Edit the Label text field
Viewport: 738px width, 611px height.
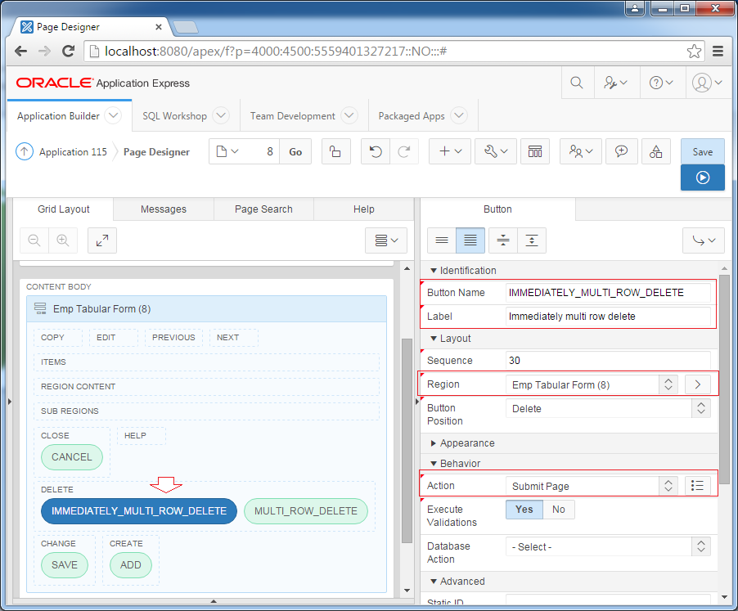point(608,316)
